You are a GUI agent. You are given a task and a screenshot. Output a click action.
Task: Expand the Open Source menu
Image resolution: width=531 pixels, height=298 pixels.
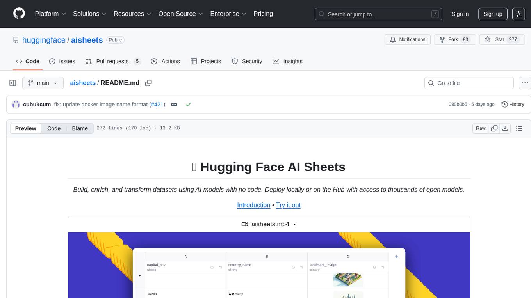[180, 14]
